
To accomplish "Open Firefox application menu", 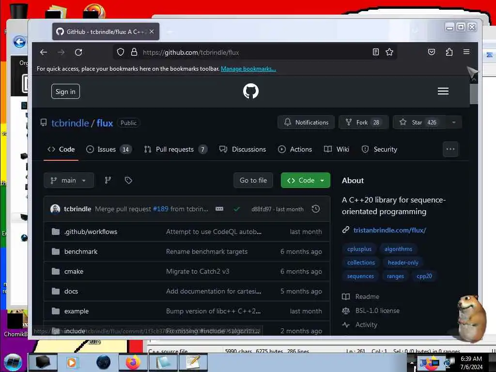I will point(466,52).
